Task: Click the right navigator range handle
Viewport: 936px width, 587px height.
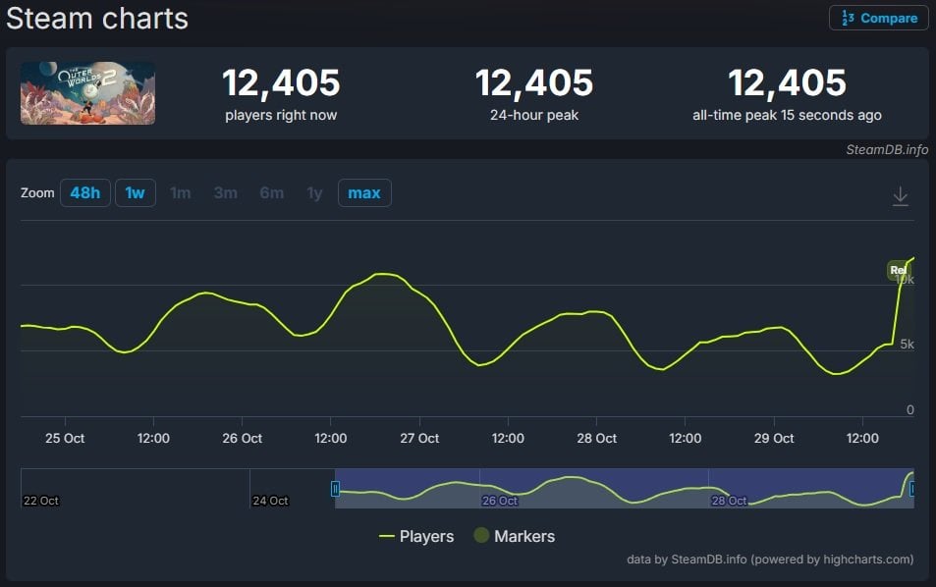Action: 912,489
